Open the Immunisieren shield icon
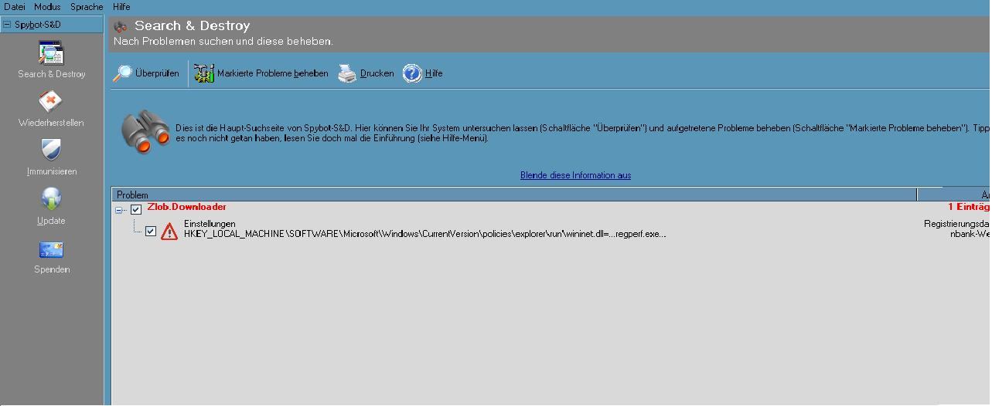This screenshot has width=992, height=406. [51, 151]
